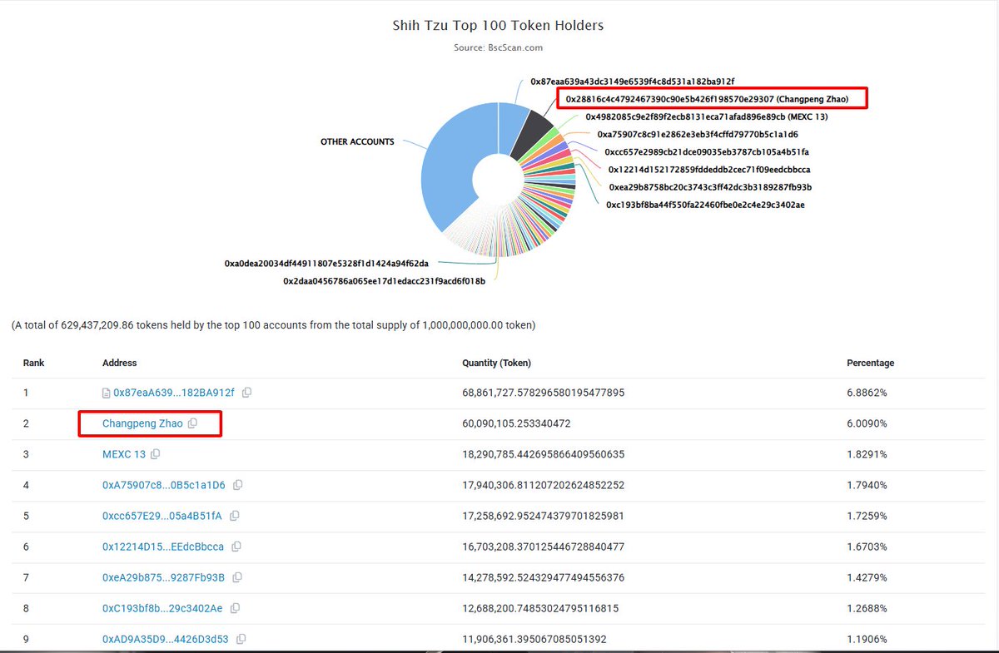Click percentage value 1.6703%
The image size is (999, 653).
[x=867, y=547]
